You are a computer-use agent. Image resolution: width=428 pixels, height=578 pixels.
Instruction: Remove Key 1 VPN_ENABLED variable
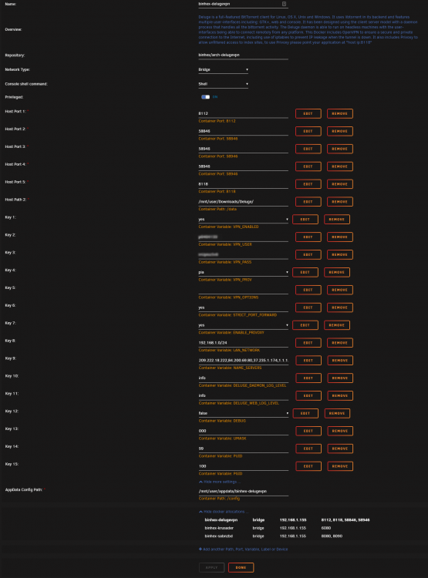tap(337, 220)
